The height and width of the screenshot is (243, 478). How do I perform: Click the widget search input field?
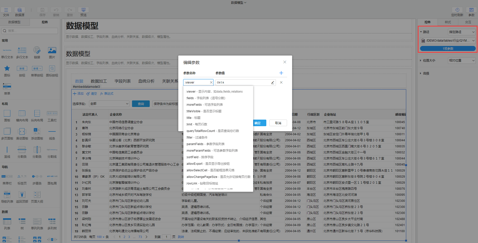30,31
